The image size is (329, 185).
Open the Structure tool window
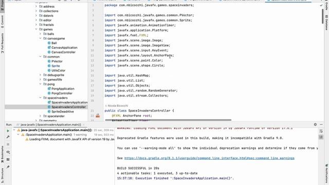tap(2, 175)
